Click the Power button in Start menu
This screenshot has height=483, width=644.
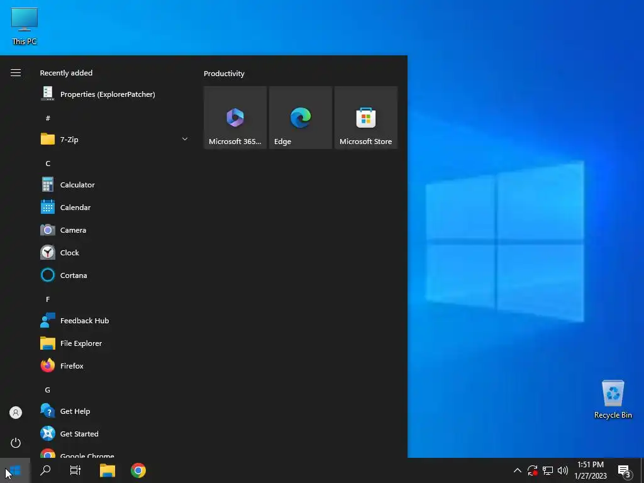[16, 443]
